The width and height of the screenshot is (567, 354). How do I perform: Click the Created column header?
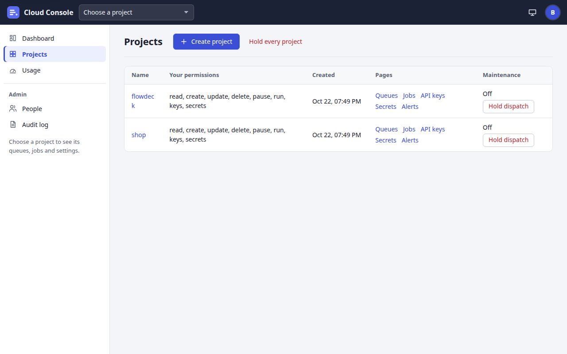pos(323,75)
